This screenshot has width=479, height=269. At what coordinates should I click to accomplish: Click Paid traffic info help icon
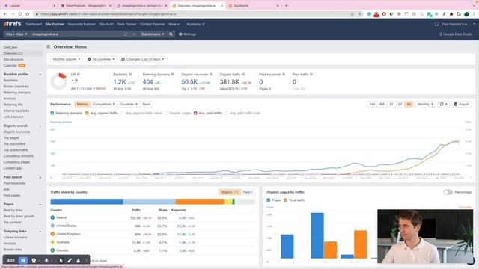point(311,75)
